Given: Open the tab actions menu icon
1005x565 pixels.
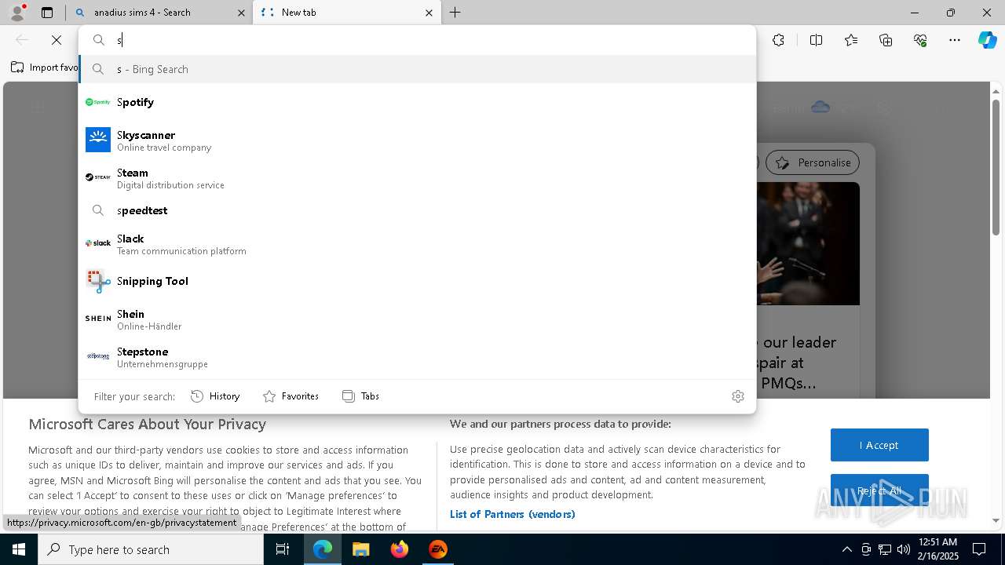Looking at the screenshot, I should 47,13.
